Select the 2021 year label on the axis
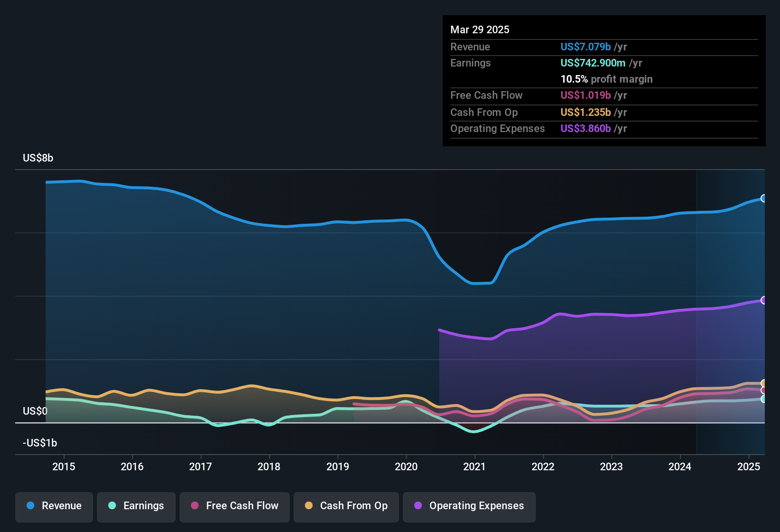Image resolution: width=780 pixels, height=532 pixels. point(474,466)
